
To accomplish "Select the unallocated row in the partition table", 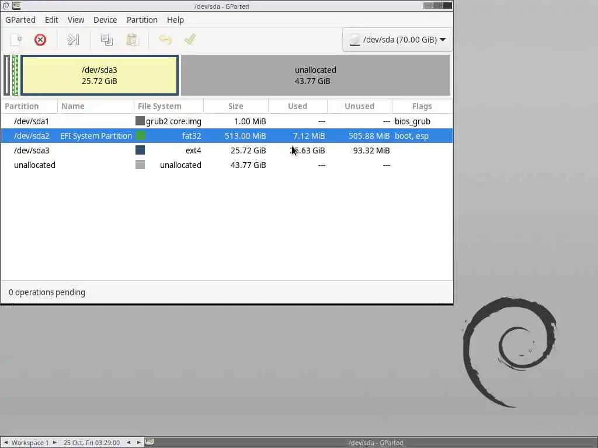I will point(227,165).
